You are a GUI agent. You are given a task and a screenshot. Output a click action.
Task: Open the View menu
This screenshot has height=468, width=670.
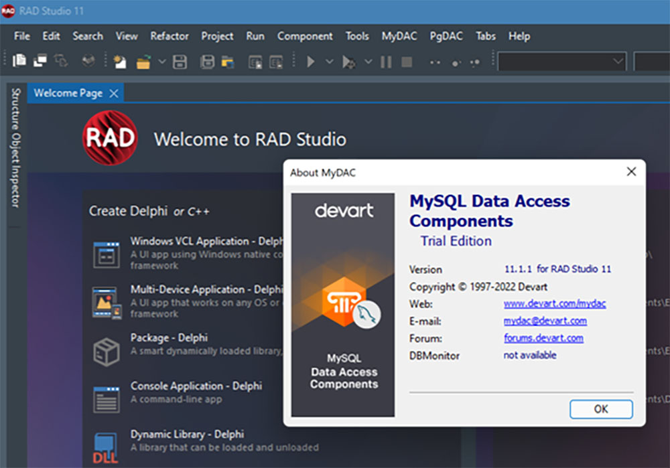pyautogui.click(x=127, y=36)
